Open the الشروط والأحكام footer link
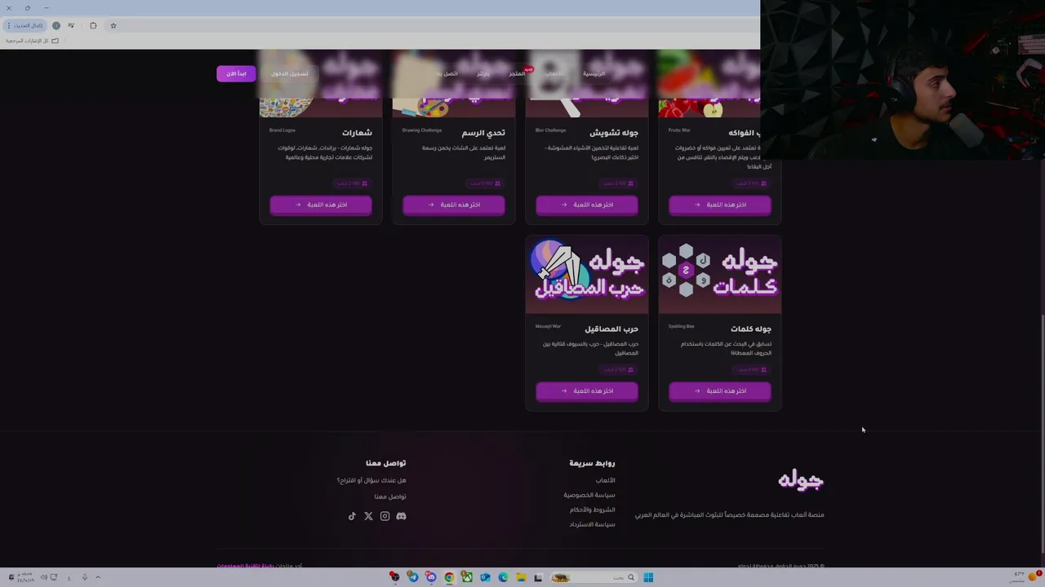Viewport: 1045px width, 587px height. [592, 510]
